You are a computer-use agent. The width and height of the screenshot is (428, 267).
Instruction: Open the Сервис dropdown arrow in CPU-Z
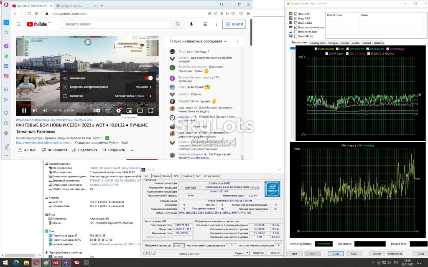(x=247, y=253)
